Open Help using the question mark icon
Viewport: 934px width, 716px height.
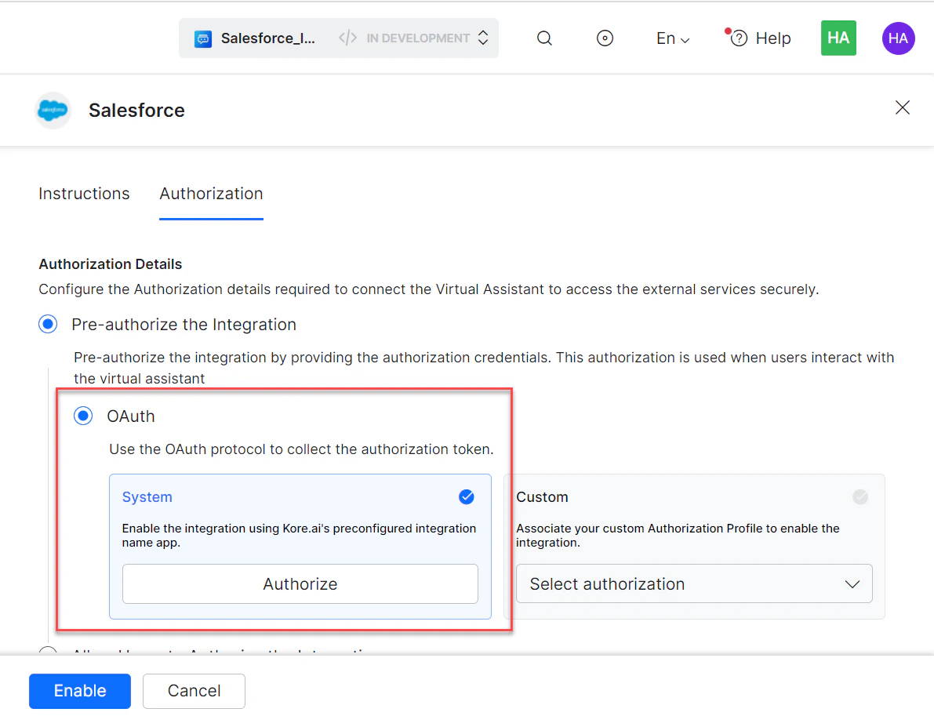coord(738,38)
